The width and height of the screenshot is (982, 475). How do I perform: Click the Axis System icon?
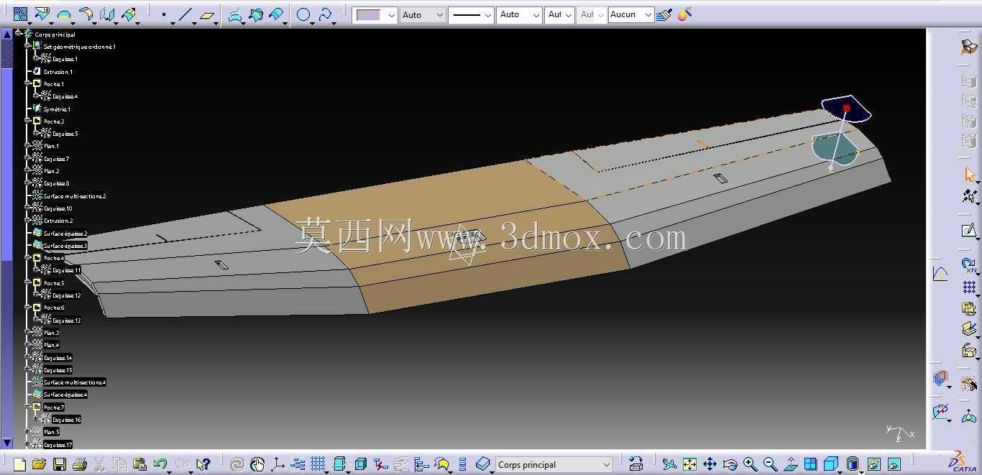(x=277, y=464)
